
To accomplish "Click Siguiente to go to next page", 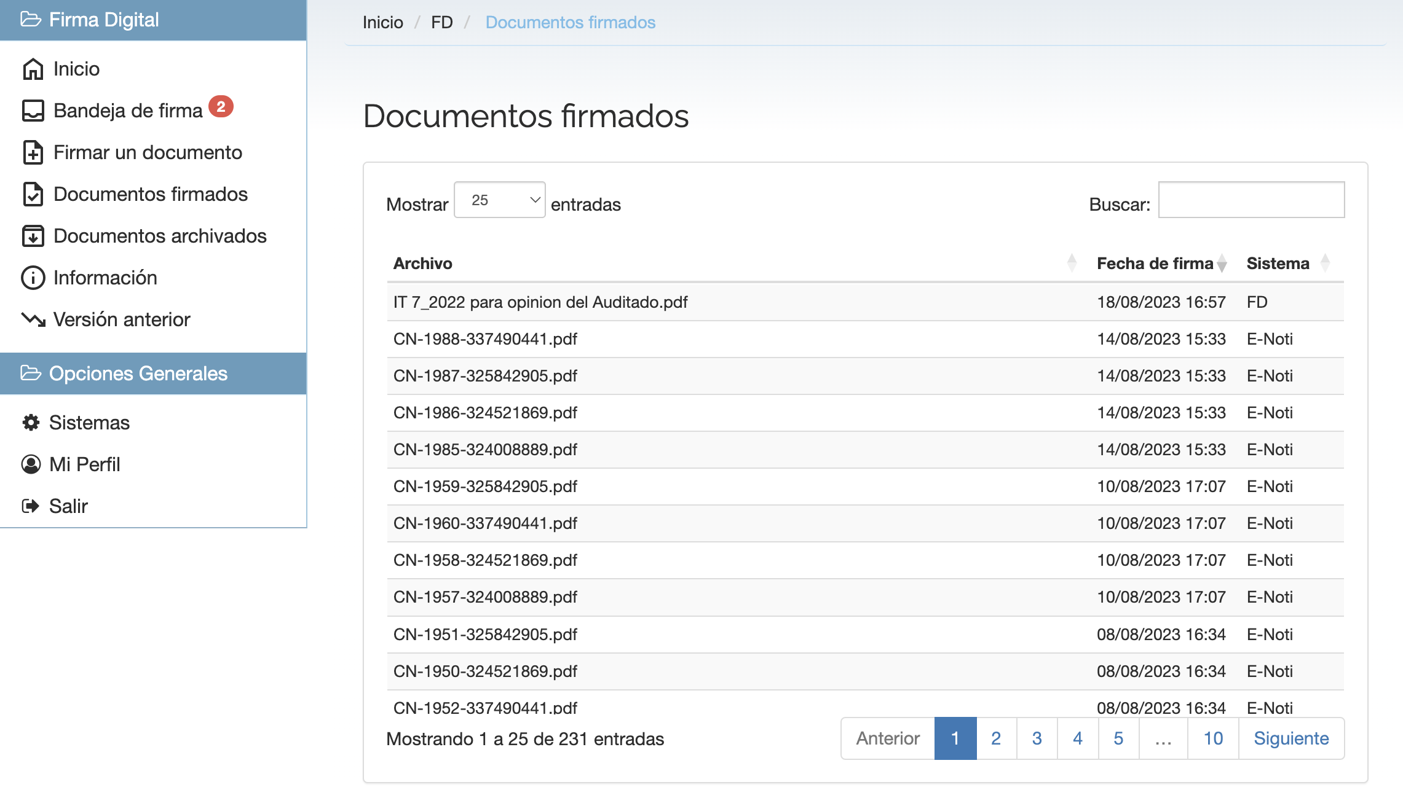I will 1291,738.
